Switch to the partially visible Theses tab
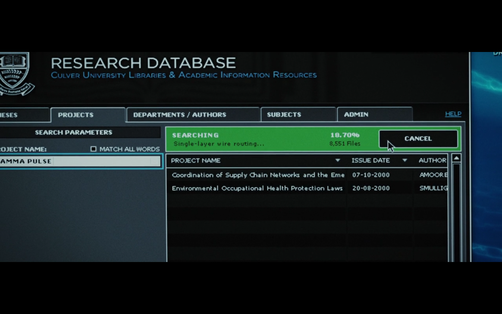Viewport: 502px width, 314px height. coord(10,115)
